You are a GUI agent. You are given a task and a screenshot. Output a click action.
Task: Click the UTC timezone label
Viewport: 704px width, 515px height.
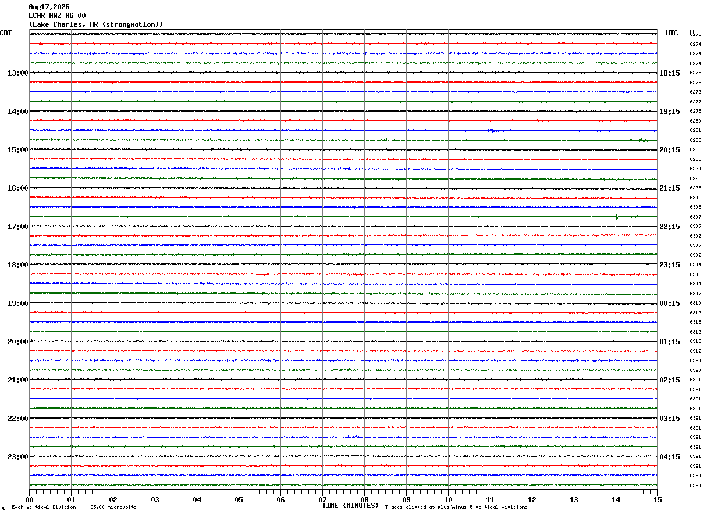point(672,33)
